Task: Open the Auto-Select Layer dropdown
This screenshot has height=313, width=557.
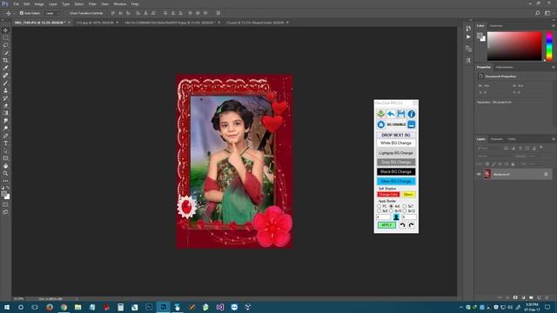Action: [52, 13]
